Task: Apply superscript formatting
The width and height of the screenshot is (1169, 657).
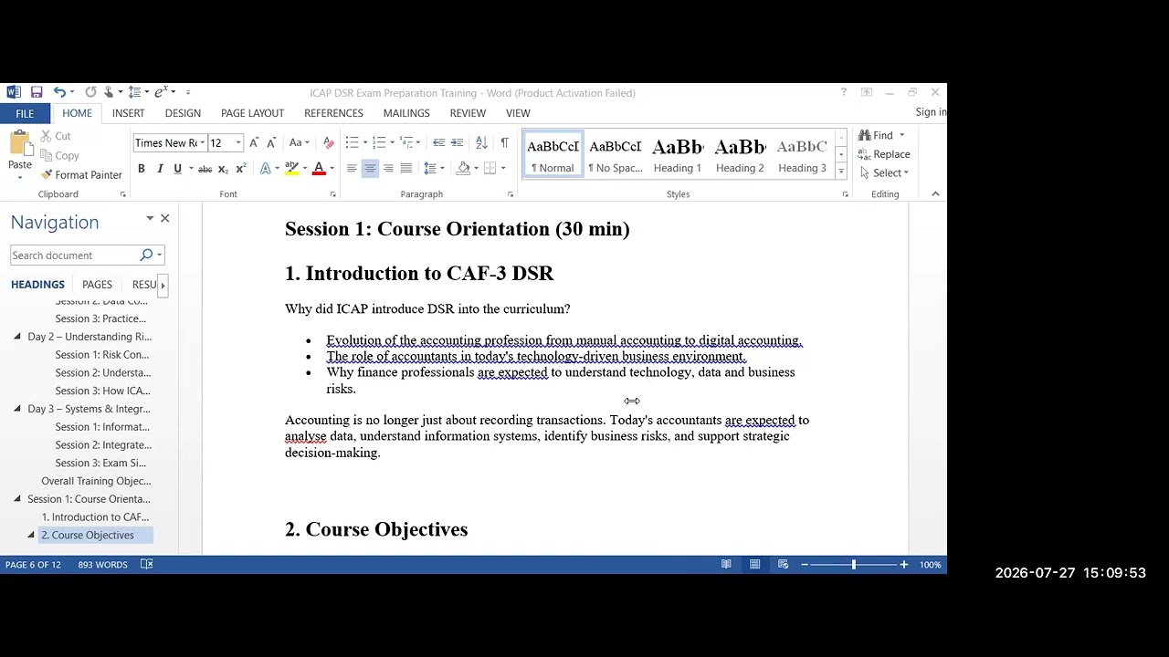Action: click(x=240, y=168)
